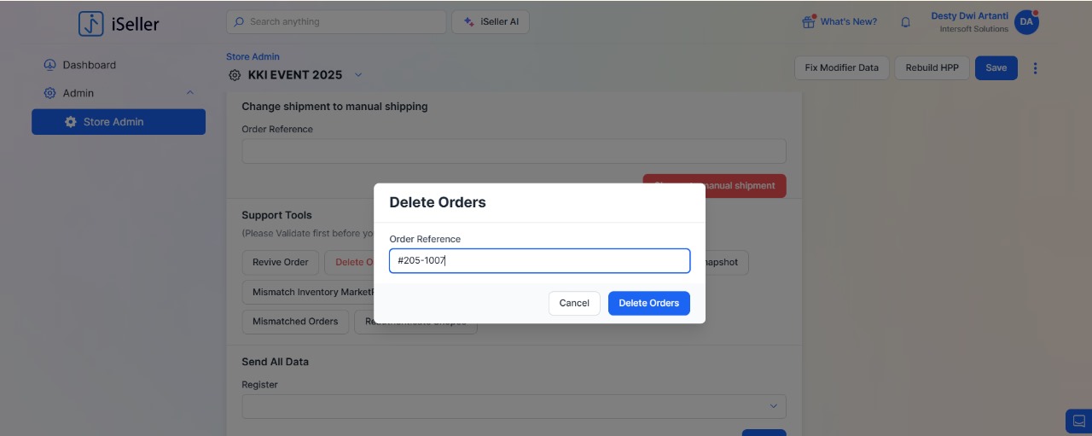This screenshot has width=1092, height=436.
Task: Click the Order Reference field in dialog
Action: (539, 261)
